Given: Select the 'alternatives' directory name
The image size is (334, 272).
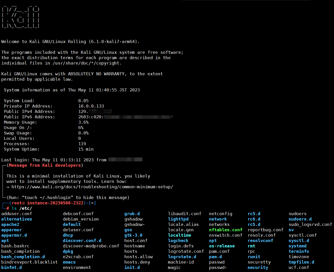Looking at the screenshot, I should pyautogui.click(x=17, y=219).
